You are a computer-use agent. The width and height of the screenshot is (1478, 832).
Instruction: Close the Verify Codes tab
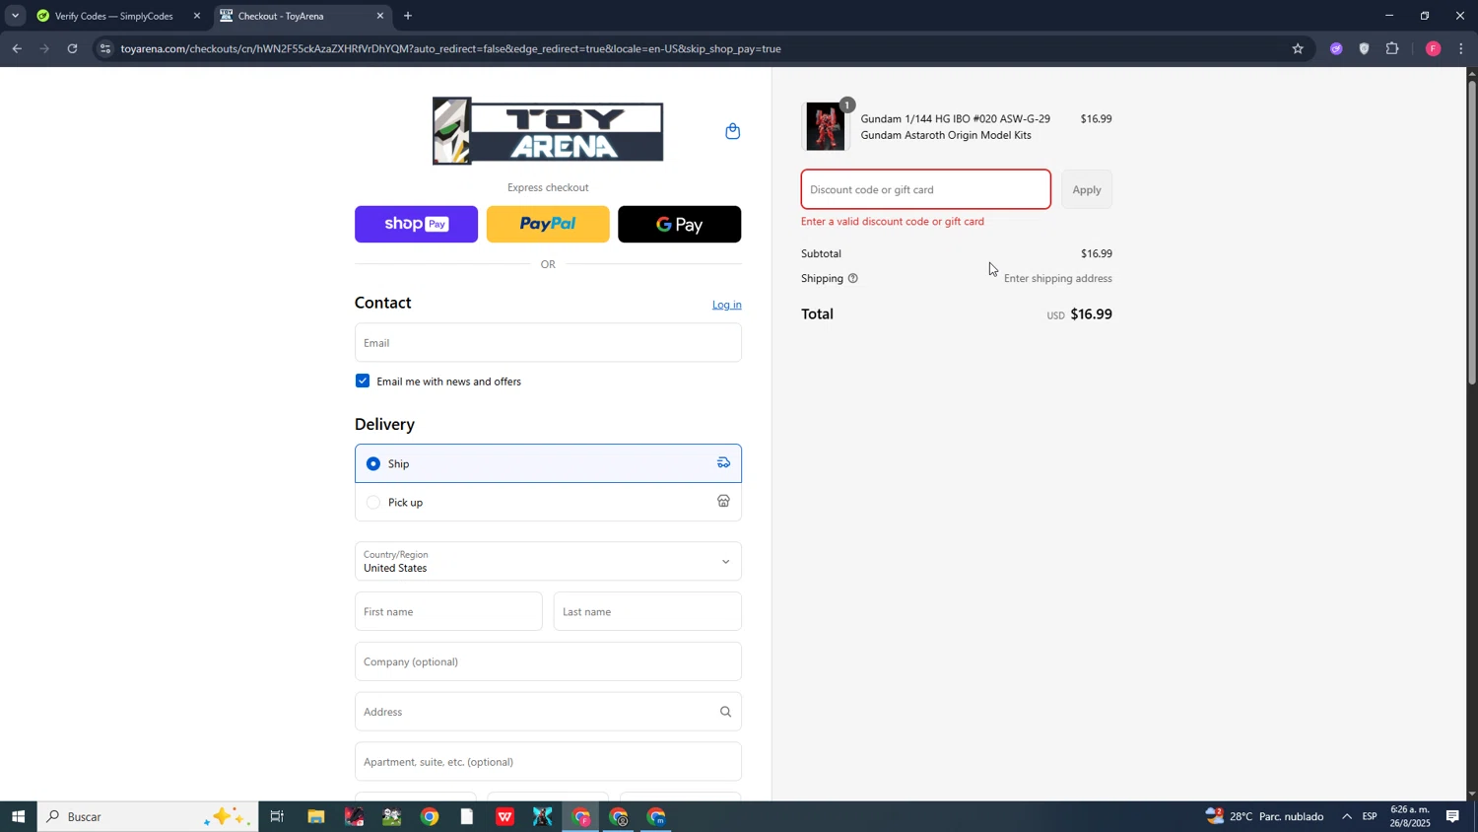[x=196, y=16]
